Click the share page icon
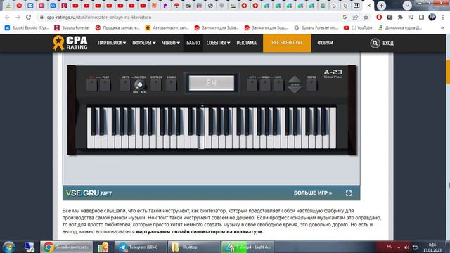Image resolution: width=450 pixels, height=253 pixels. click(x=355, y=17)
